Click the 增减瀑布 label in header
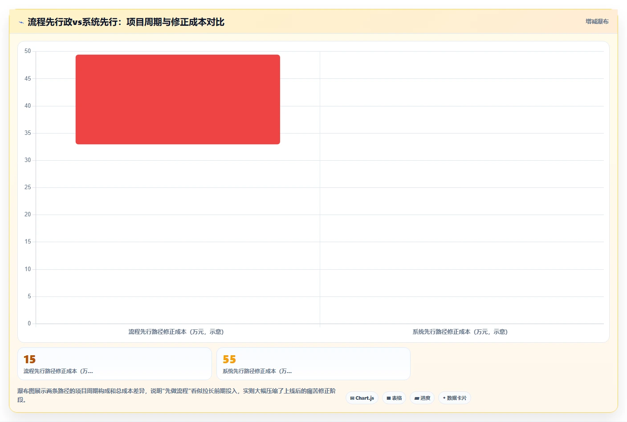 tap(597, 21)
